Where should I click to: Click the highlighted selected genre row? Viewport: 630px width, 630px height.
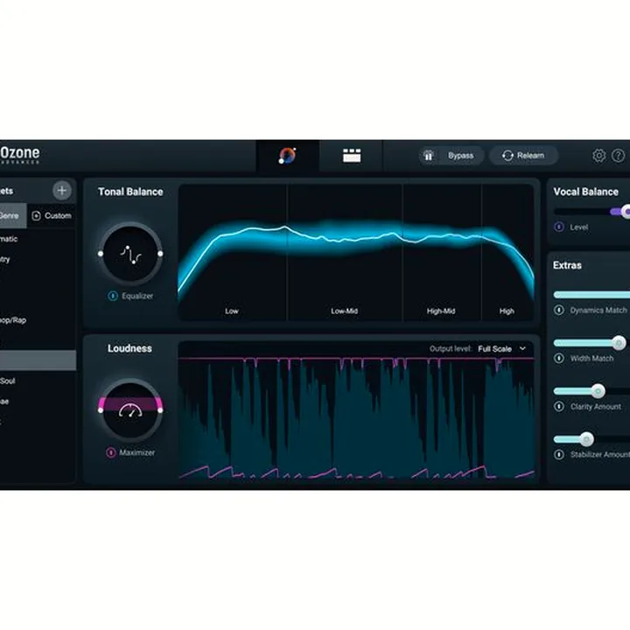(x=38, y=360)
